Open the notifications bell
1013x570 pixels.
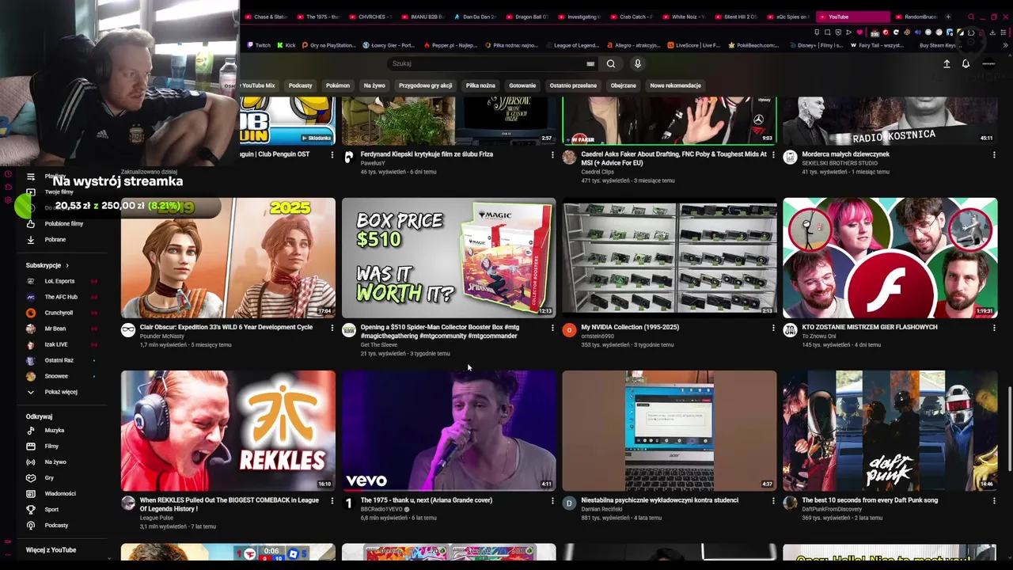coord(966,64)
